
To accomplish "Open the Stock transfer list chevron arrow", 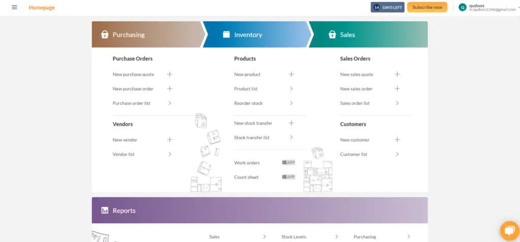I will click(x=291, y=137).
